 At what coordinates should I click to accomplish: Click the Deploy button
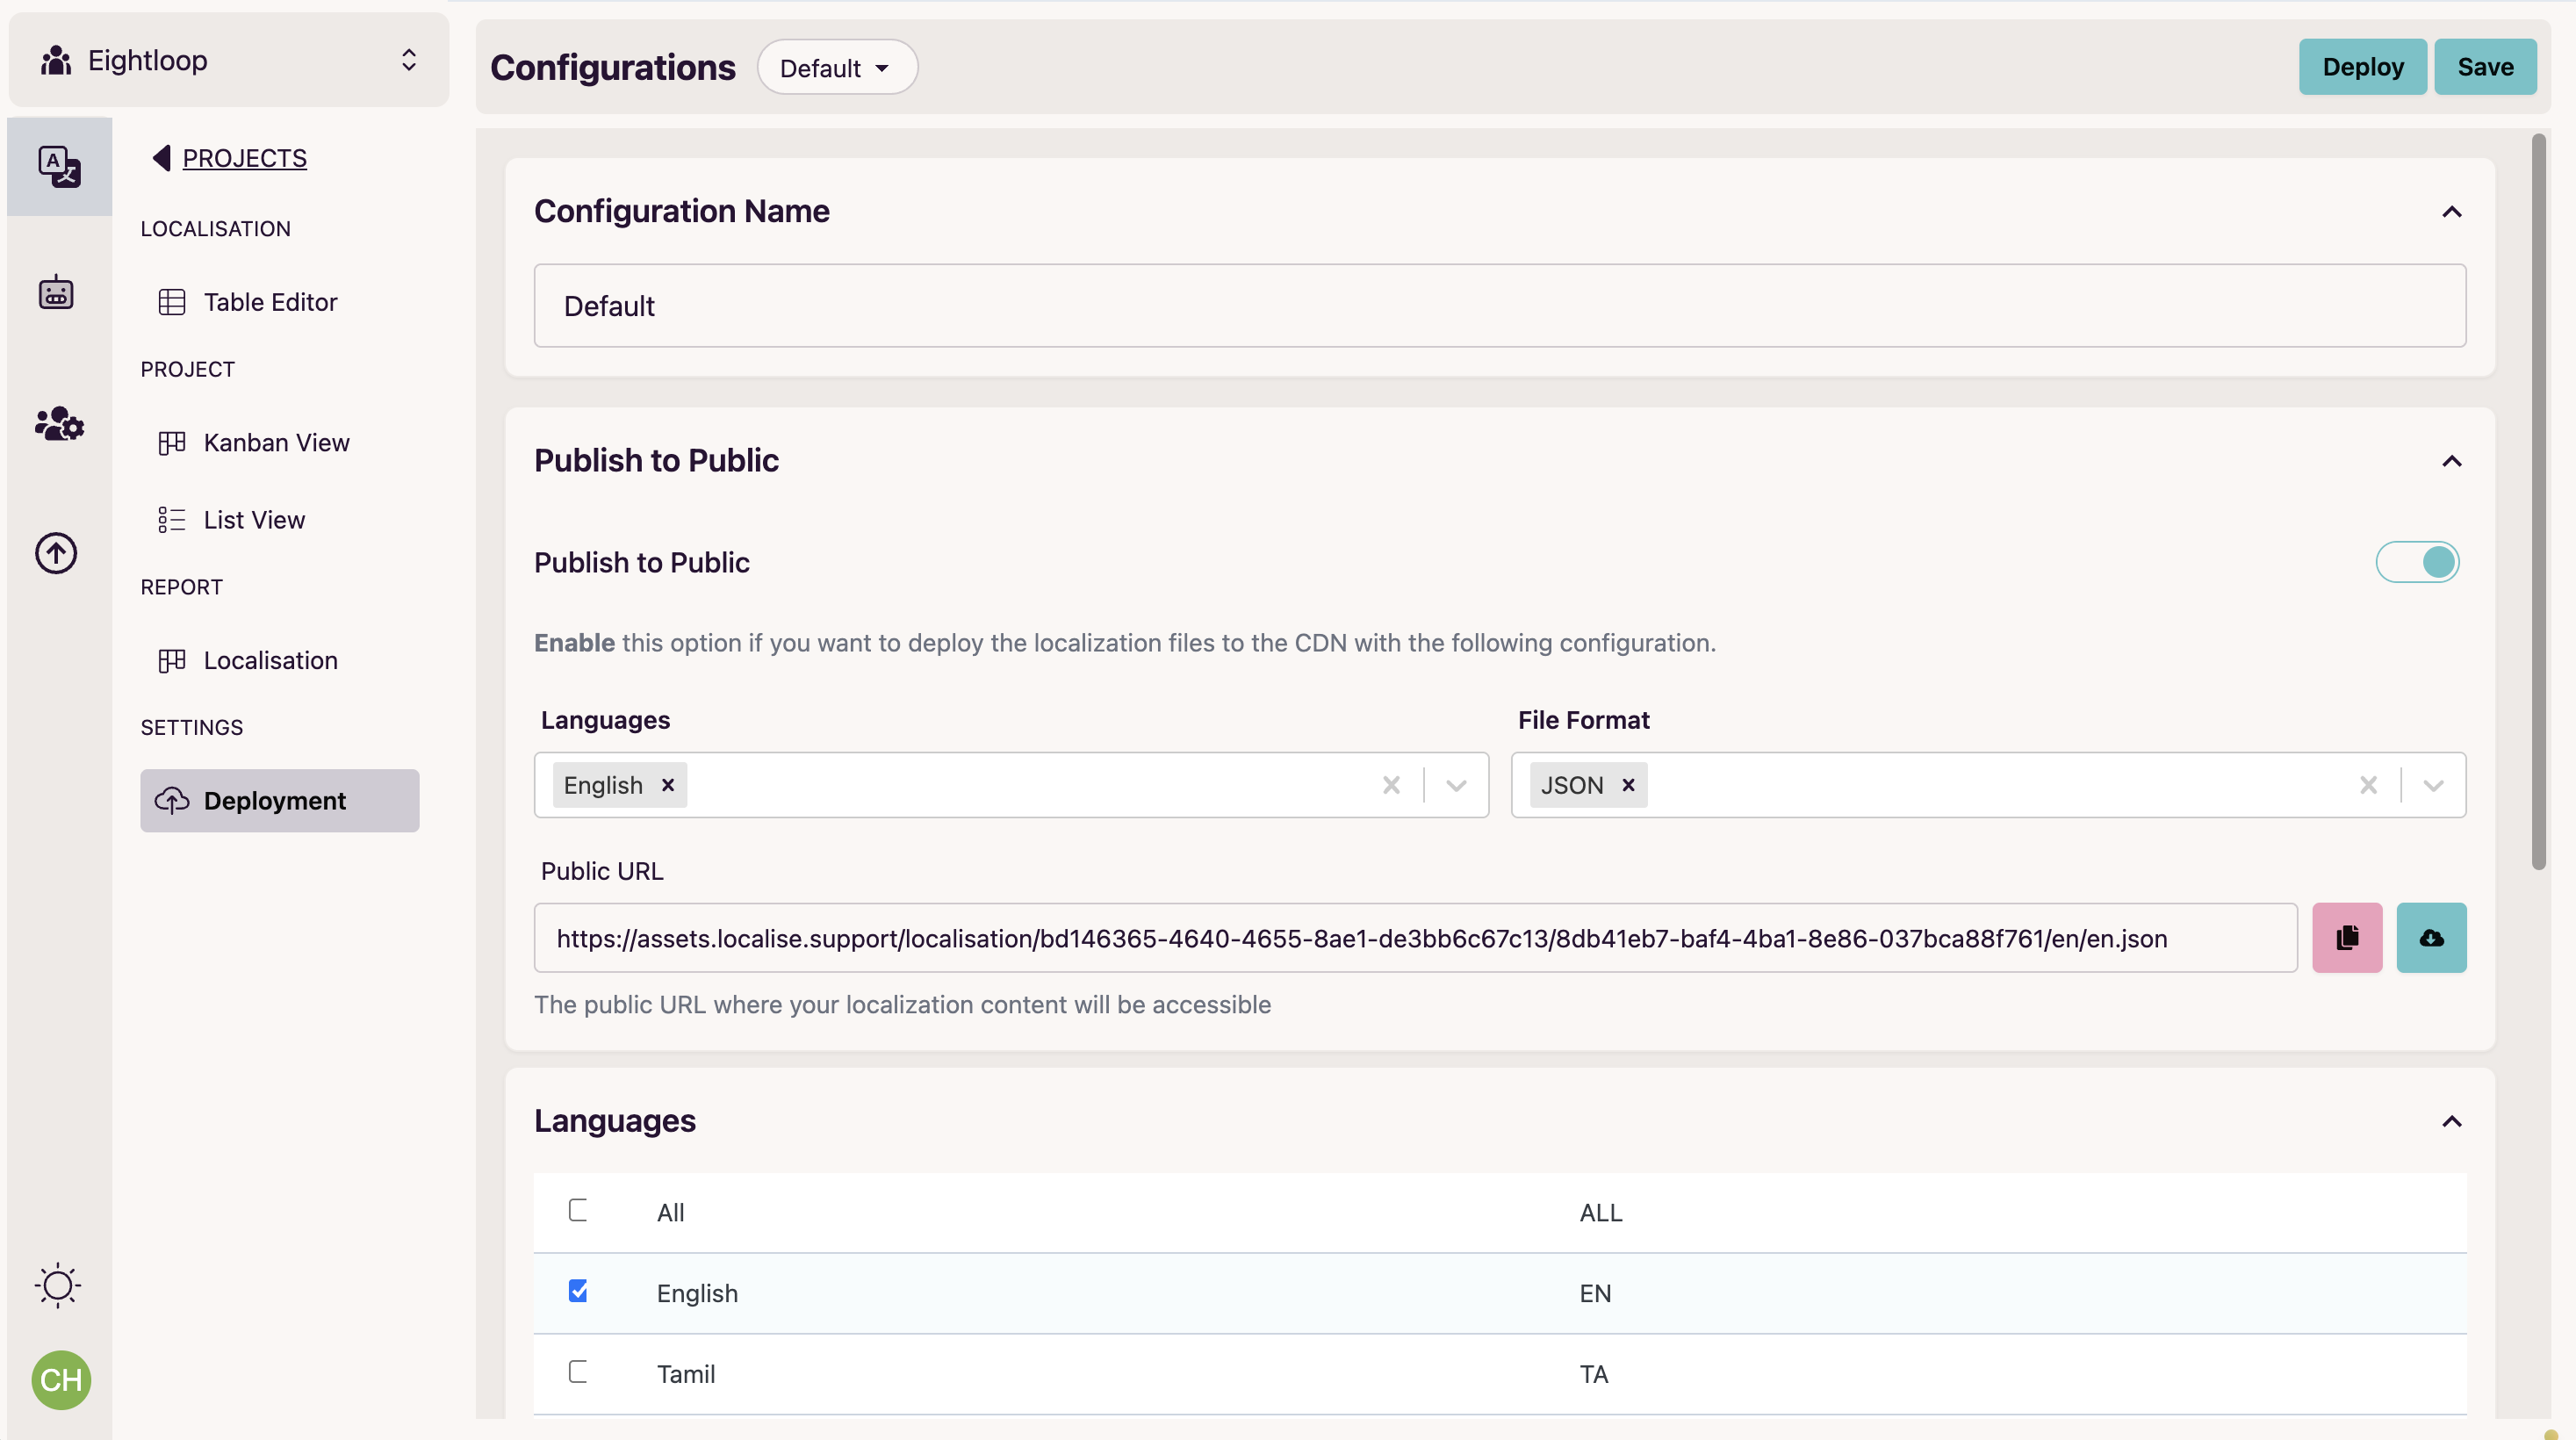[2363, 66]
